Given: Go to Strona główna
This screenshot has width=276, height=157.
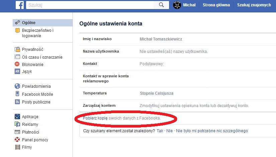Looking at the screenshot, I should (x=216, y=5).
